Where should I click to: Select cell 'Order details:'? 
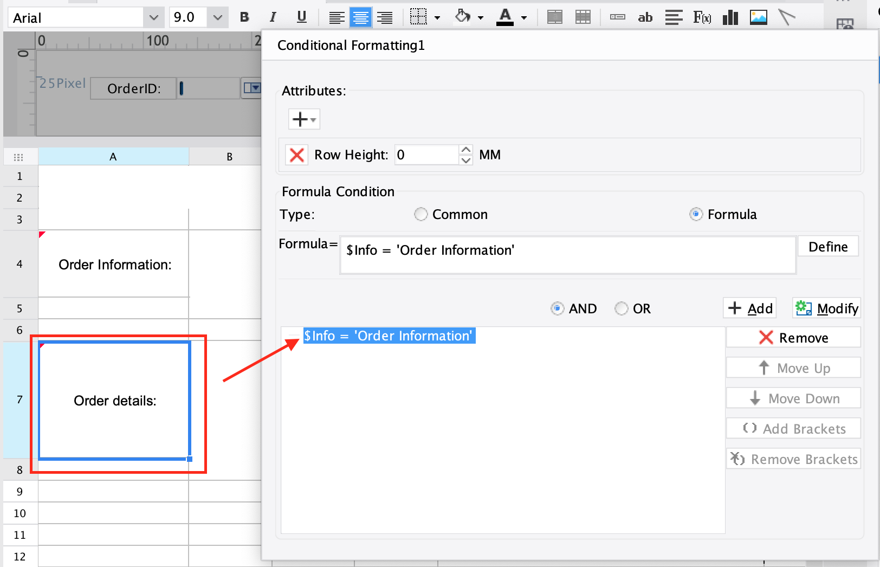pyautogui.click(x=114, y=400)
